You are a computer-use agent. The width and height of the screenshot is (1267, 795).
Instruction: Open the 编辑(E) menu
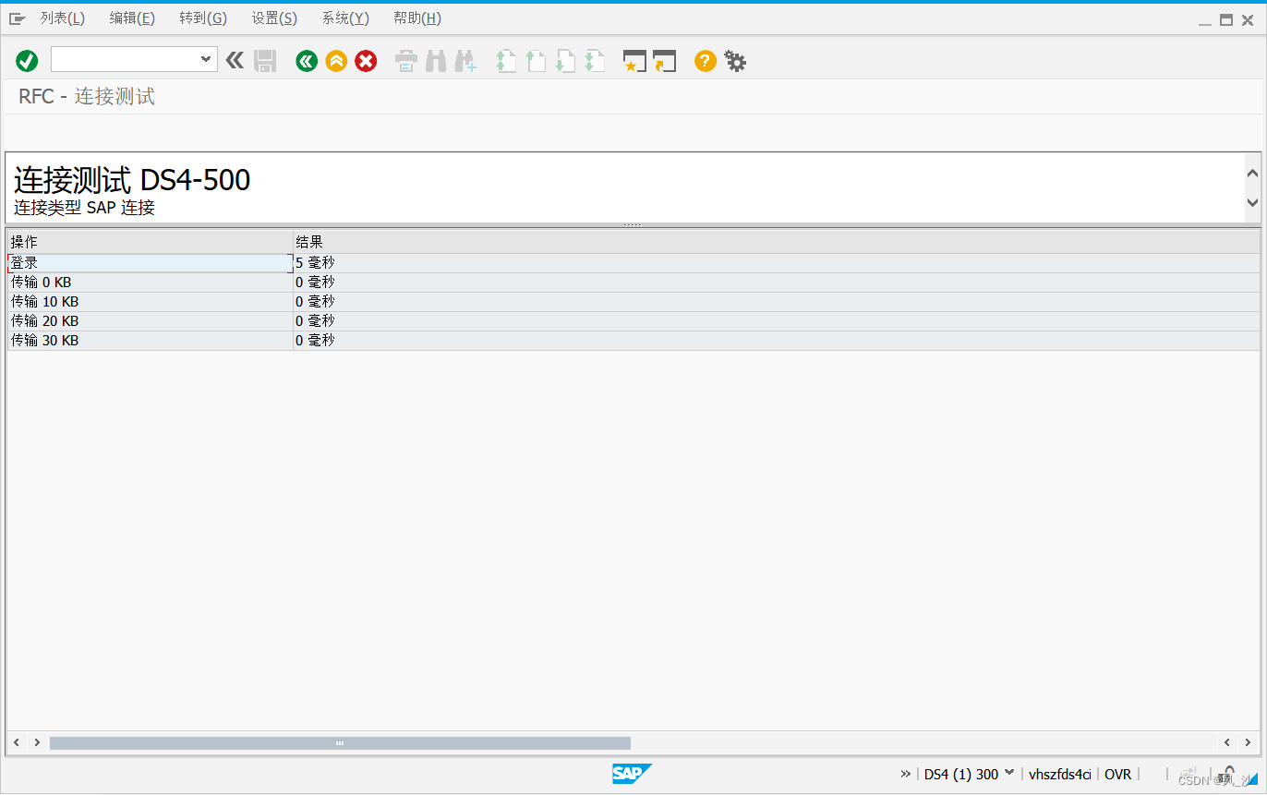[132, 18]
